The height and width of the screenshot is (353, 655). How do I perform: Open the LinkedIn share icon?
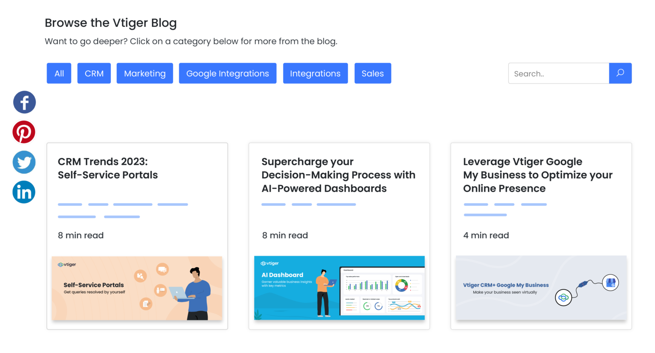(24, 192)
